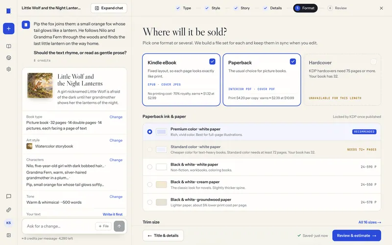Click the NEEDS 72+ PAGES label
Viewport: 392px width, 245px height.
[362, 149]
